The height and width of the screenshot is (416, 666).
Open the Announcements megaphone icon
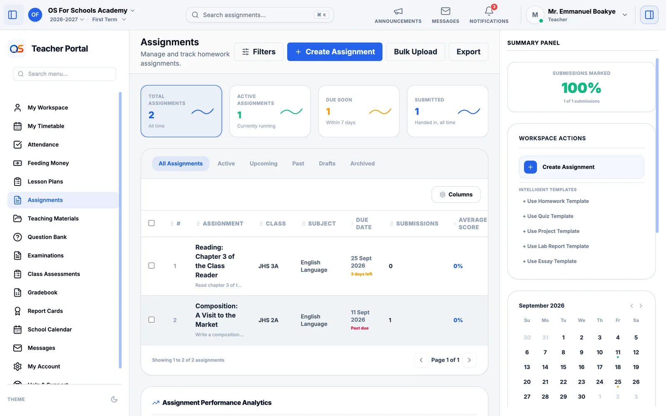point(398,11)
